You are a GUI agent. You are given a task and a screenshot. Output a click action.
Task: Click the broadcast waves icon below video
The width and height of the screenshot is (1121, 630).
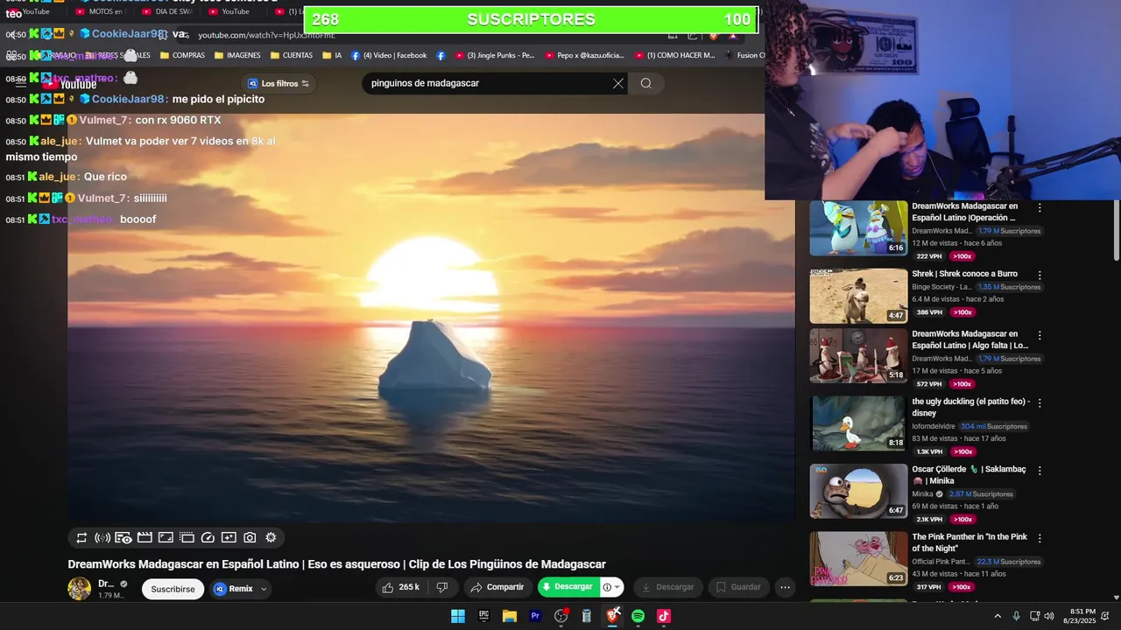(102, 538)
